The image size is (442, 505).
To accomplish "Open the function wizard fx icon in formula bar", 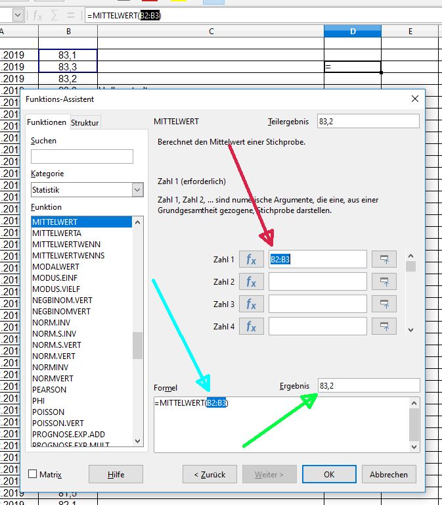I will pyautogui.click(x=38, y=15).
